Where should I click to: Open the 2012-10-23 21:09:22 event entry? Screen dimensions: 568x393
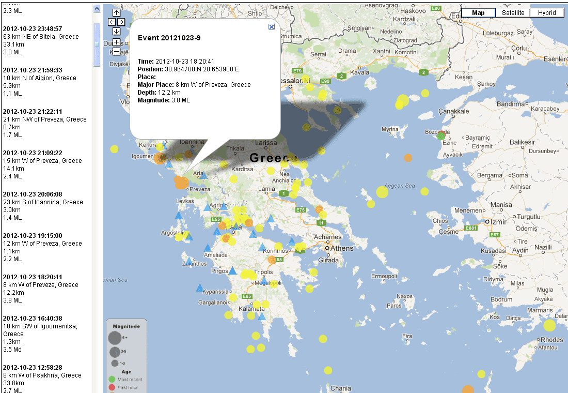point(42,164)
